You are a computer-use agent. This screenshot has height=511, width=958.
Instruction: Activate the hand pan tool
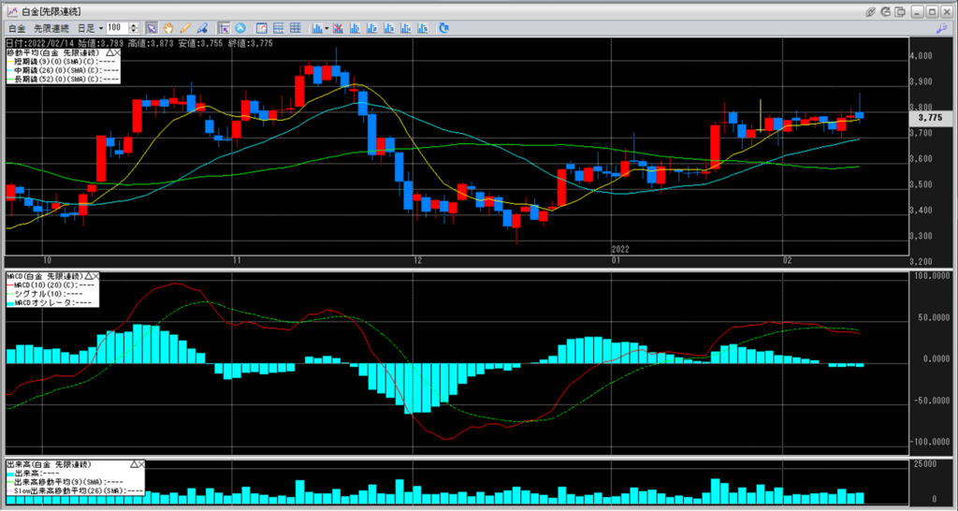coord(168,28)
